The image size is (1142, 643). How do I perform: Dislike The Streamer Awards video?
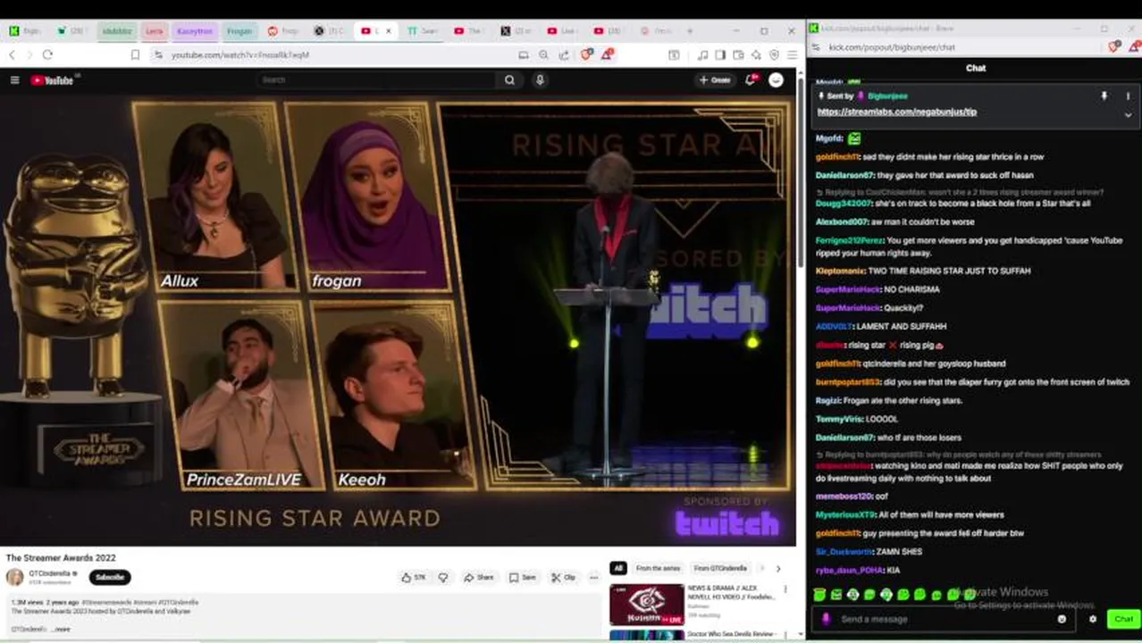pos(443,578)
